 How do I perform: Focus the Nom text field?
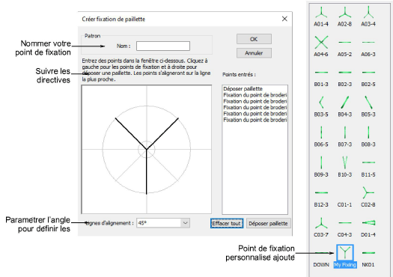163,46
